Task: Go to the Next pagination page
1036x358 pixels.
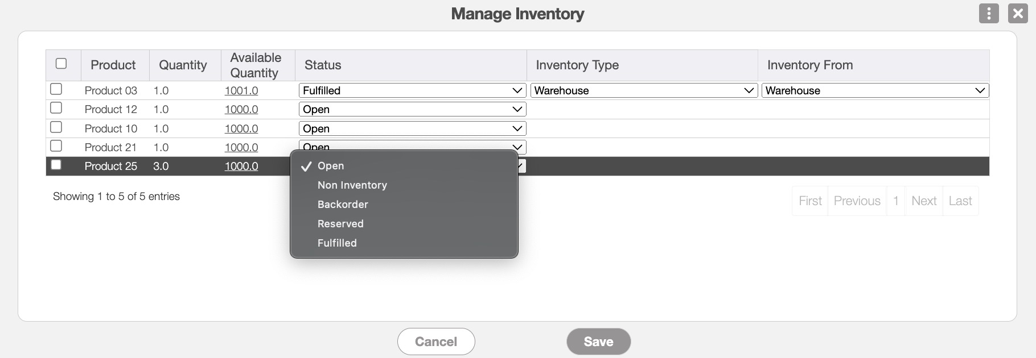Action: pos(923,201)
